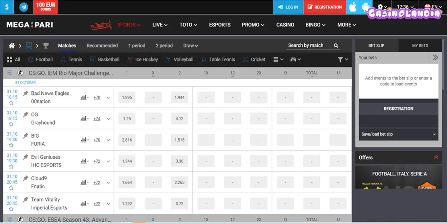
Task: Open the gamepad esports dropdown
Action: tap(295, 59)
